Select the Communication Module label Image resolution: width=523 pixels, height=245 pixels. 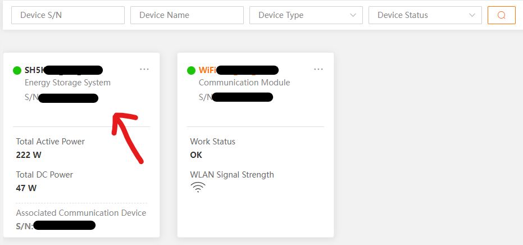[244, 83]
